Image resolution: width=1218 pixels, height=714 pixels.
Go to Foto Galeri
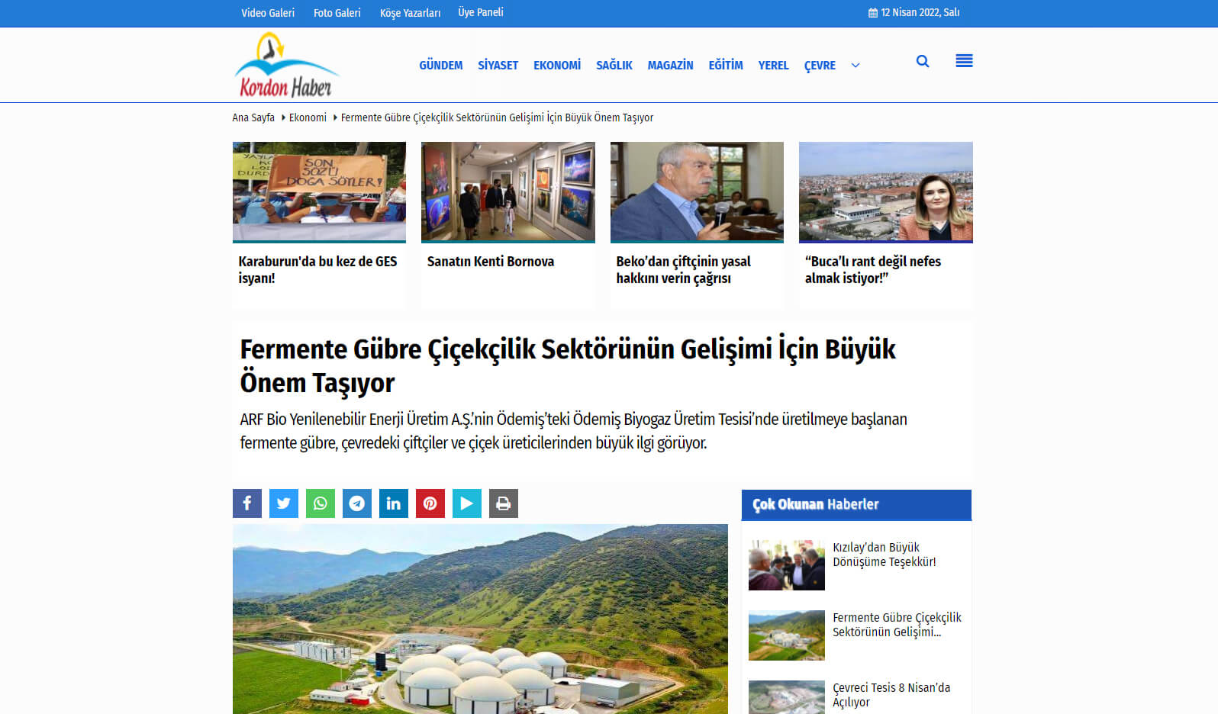pyautogui.click(x=337, y=13)
